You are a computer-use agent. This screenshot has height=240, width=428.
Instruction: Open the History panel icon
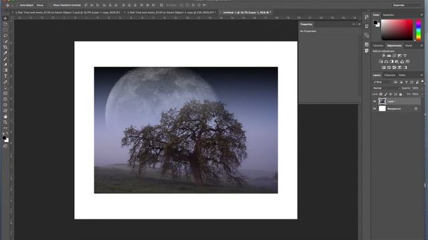(366, 17)
